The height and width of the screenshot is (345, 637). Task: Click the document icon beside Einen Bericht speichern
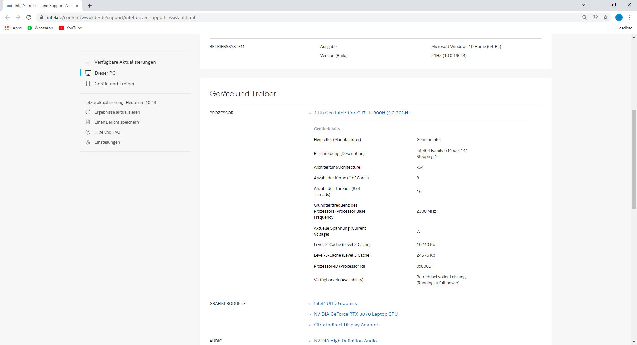click(x=88, y=122)
